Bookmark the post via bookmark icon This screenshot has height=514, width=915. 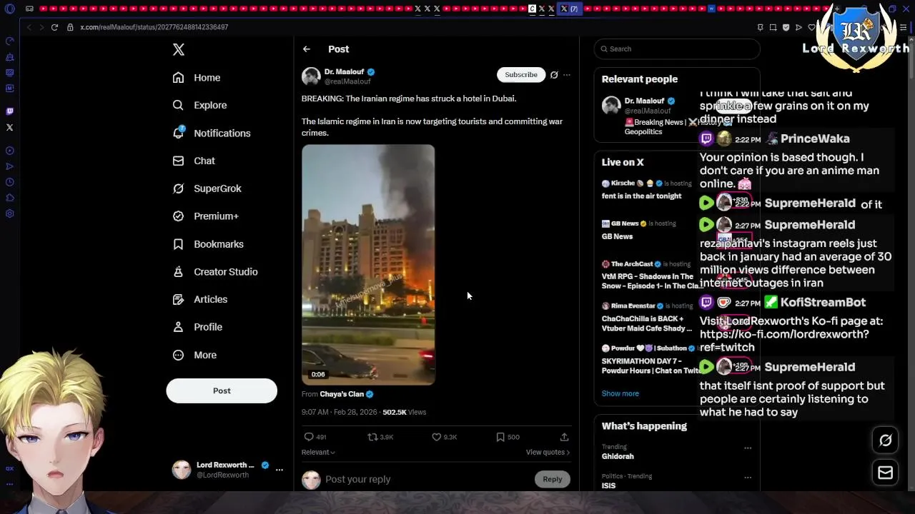pos(500,437)
